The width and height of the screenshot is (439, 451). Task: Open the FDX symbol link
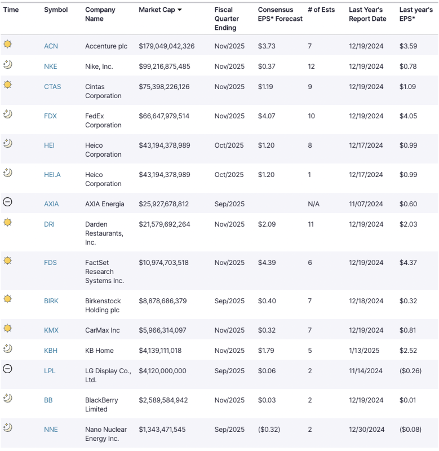coord(50,116)
